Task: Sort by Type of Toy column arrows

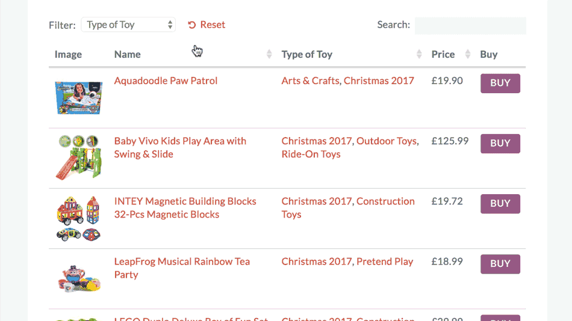Action: 419,54
